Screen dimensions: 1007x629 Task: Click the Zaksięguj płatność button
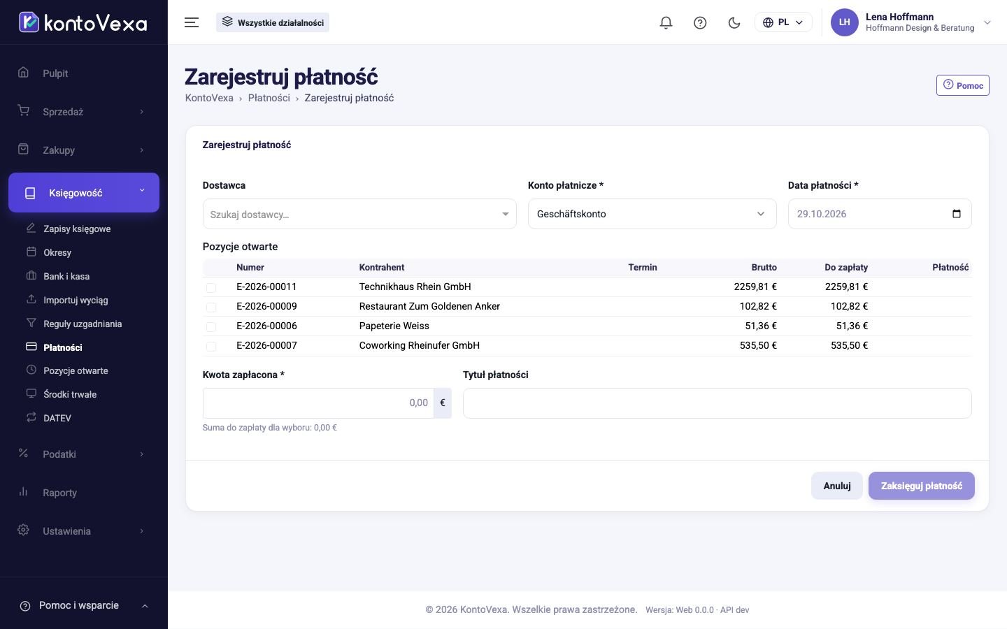tap(922, 486)
